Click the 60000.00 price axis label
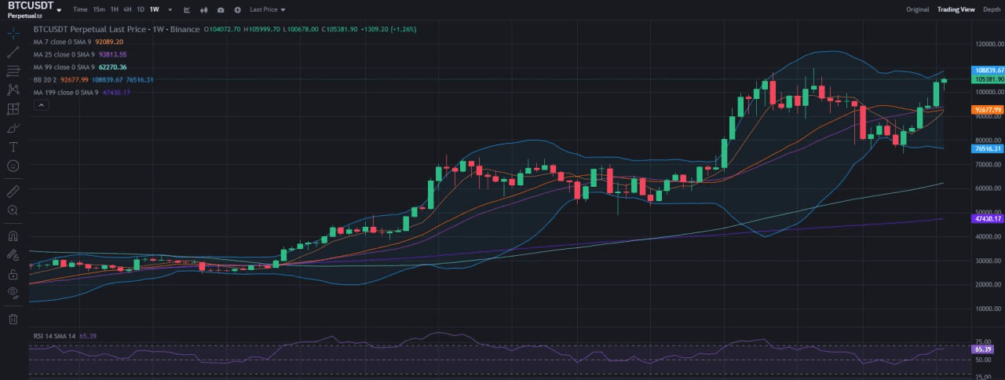The height and width of the screenshot is (380, 1005). point(988,188)
